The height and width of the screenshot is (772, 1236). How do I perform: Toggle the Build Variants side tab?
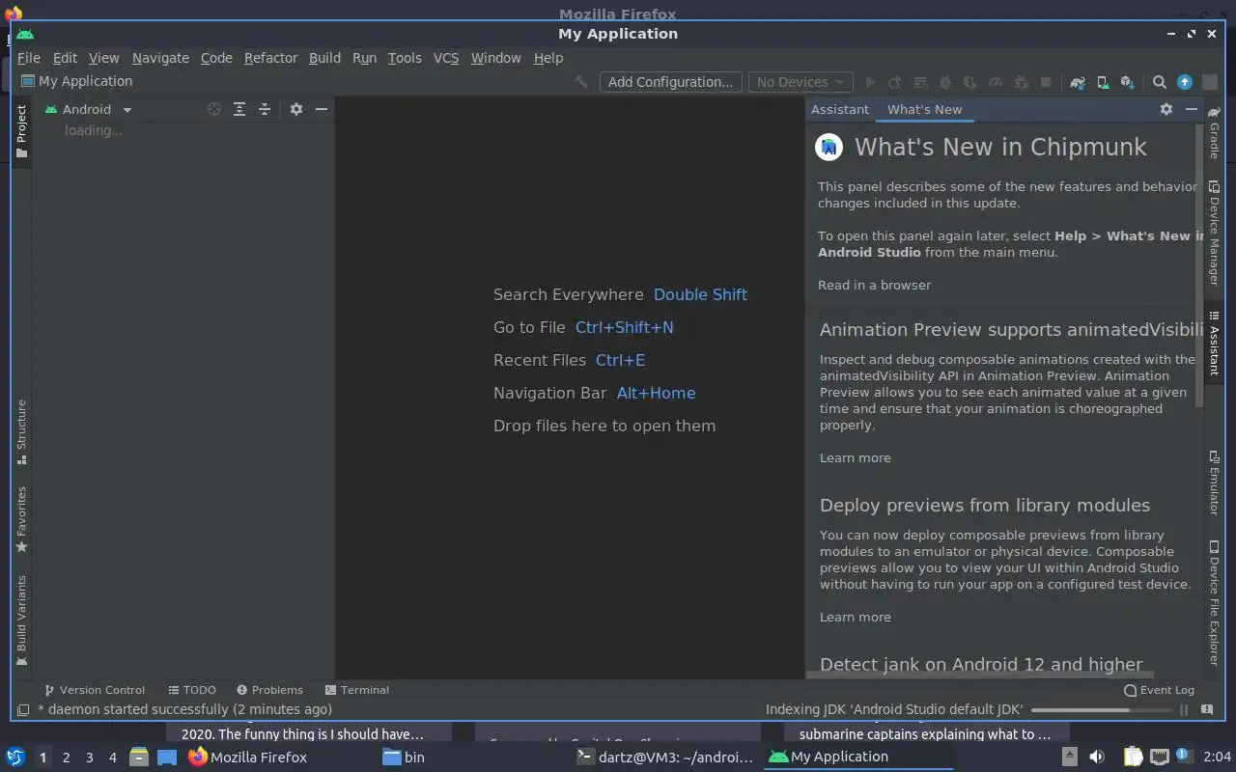click(21, 620)
